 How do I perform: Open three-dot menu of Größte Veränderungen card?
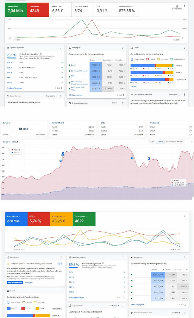(122, 103)
